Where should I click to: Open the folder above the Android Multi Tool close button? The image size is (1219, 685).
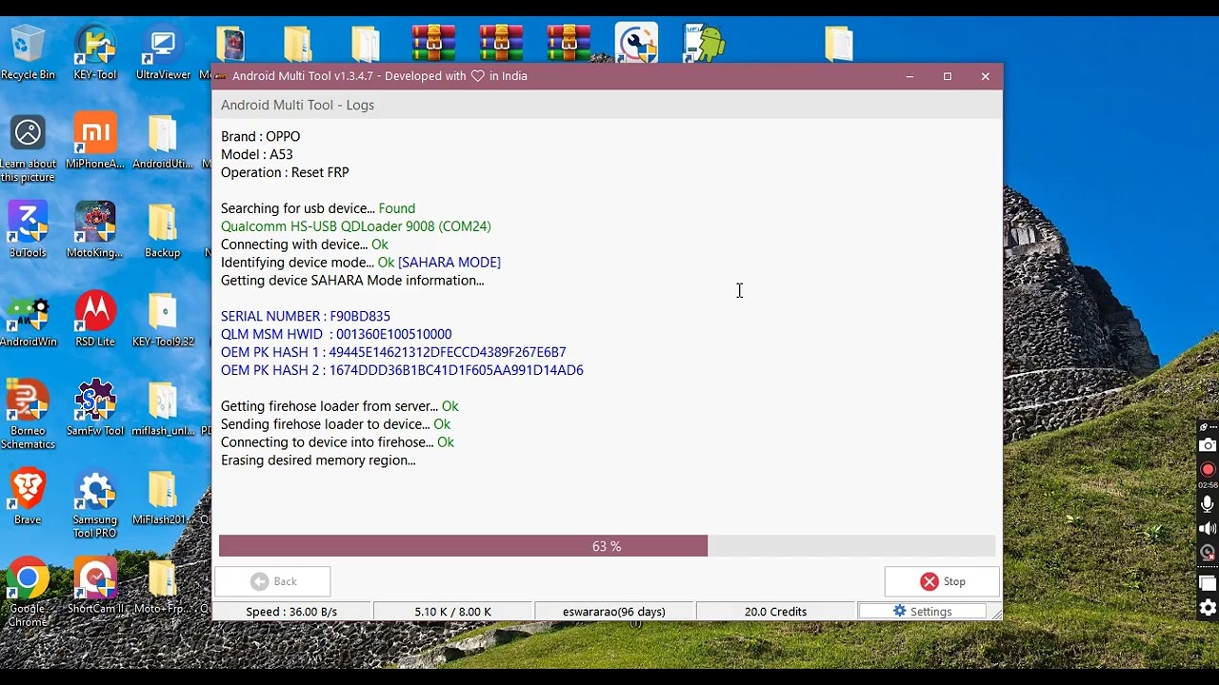coord(839,43)
